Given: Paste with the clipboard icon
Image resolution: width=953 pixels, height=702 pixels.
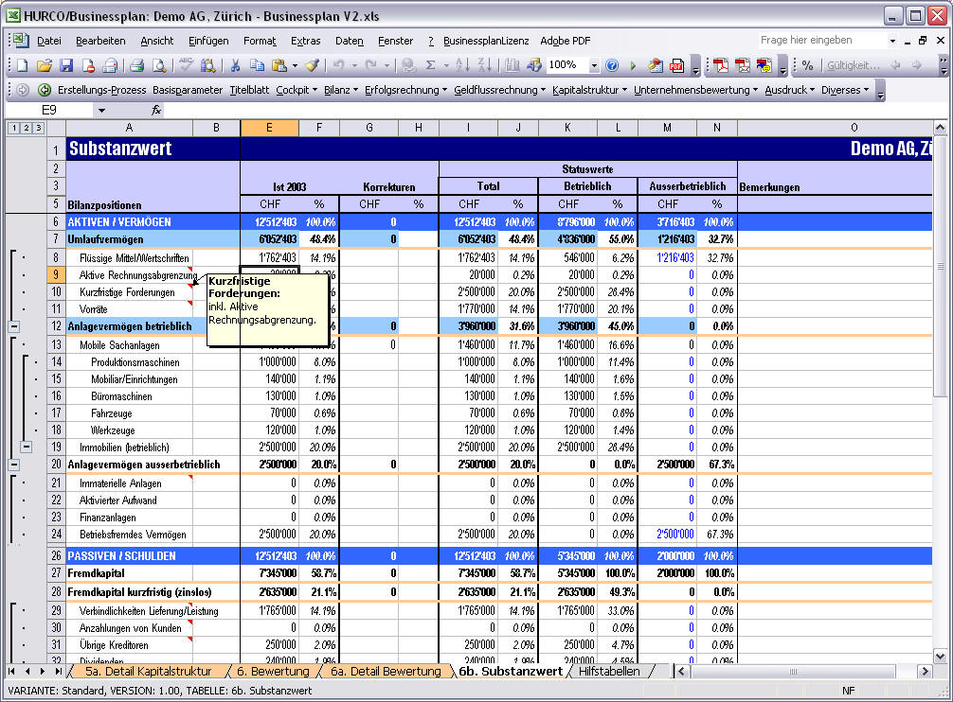Looking at the screenshot, I should [279, 65].
